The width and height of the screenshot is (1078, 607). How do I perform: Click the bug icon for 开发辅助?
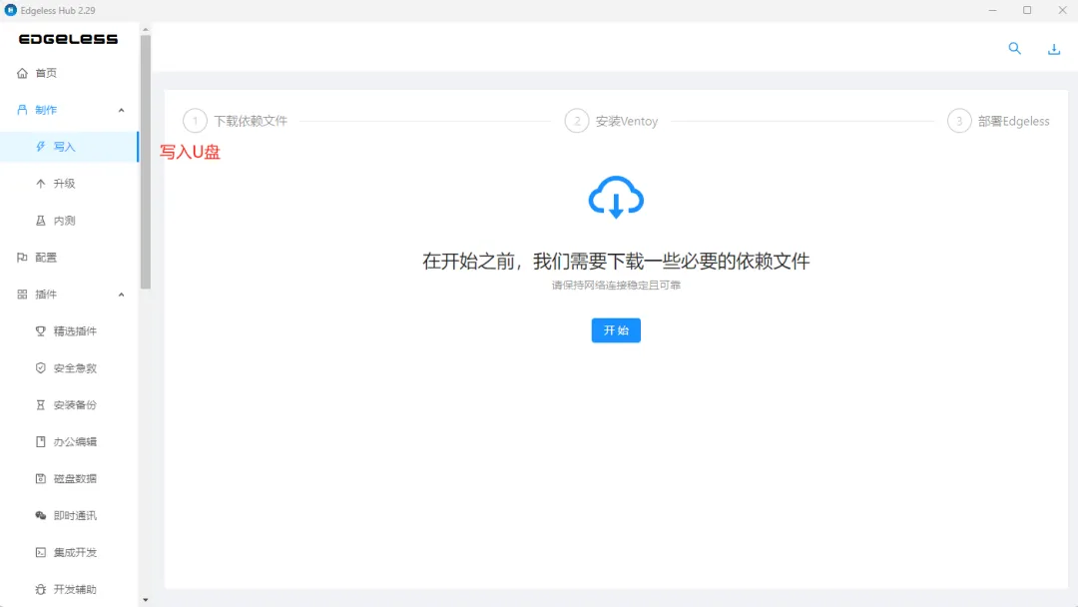click(x=41, y=589)
